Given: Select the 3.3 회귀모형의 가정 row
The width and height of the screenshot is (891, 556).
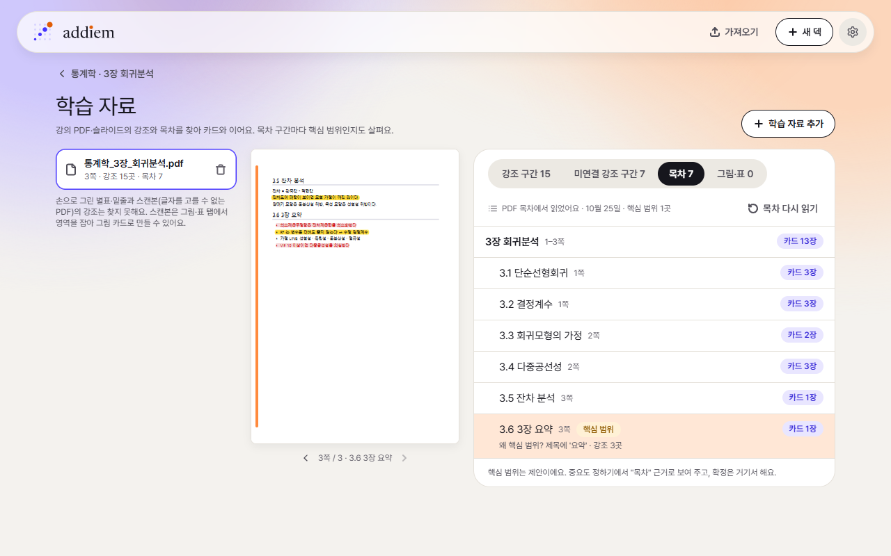Looking at the screenshot, I should [654, 336].
